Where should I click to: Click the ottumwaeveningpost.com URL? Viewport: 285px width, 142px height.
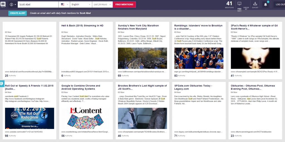[251, 132]
